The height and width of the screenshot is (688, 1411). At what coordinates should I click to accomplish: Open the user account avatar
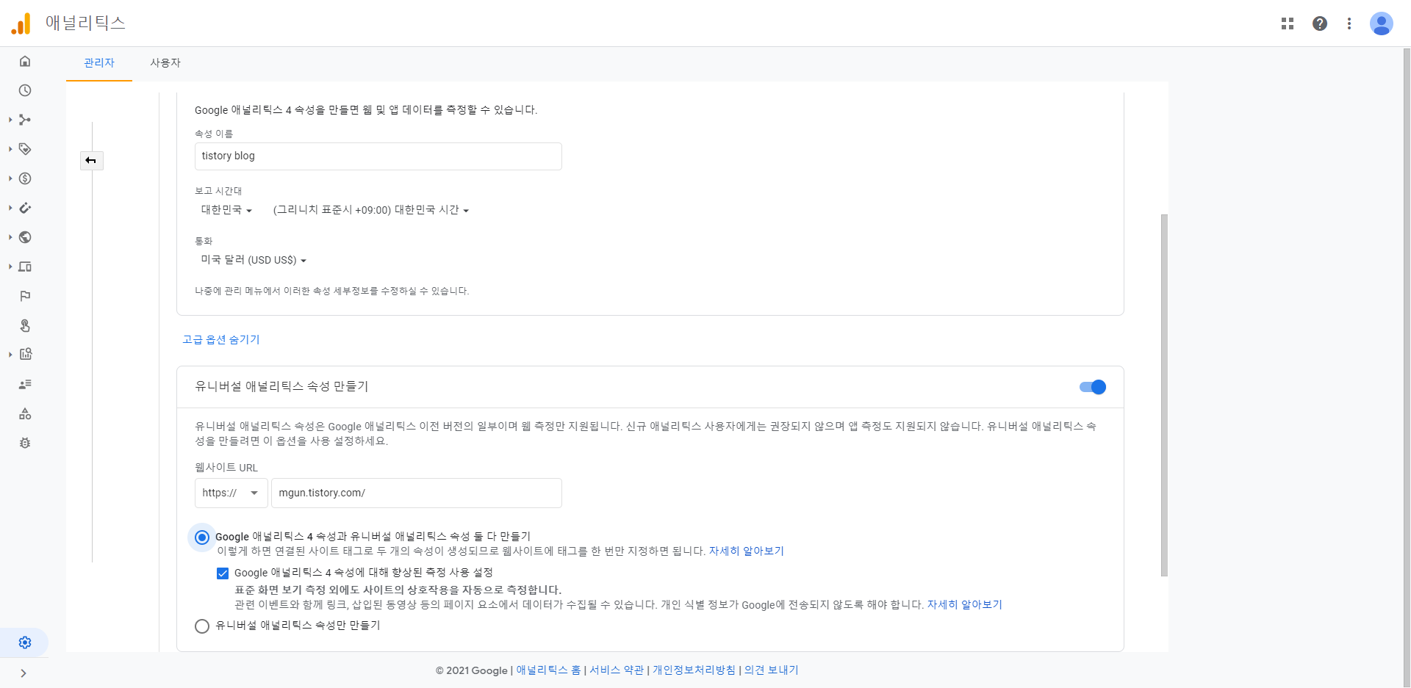click(x=1382, y=23)
